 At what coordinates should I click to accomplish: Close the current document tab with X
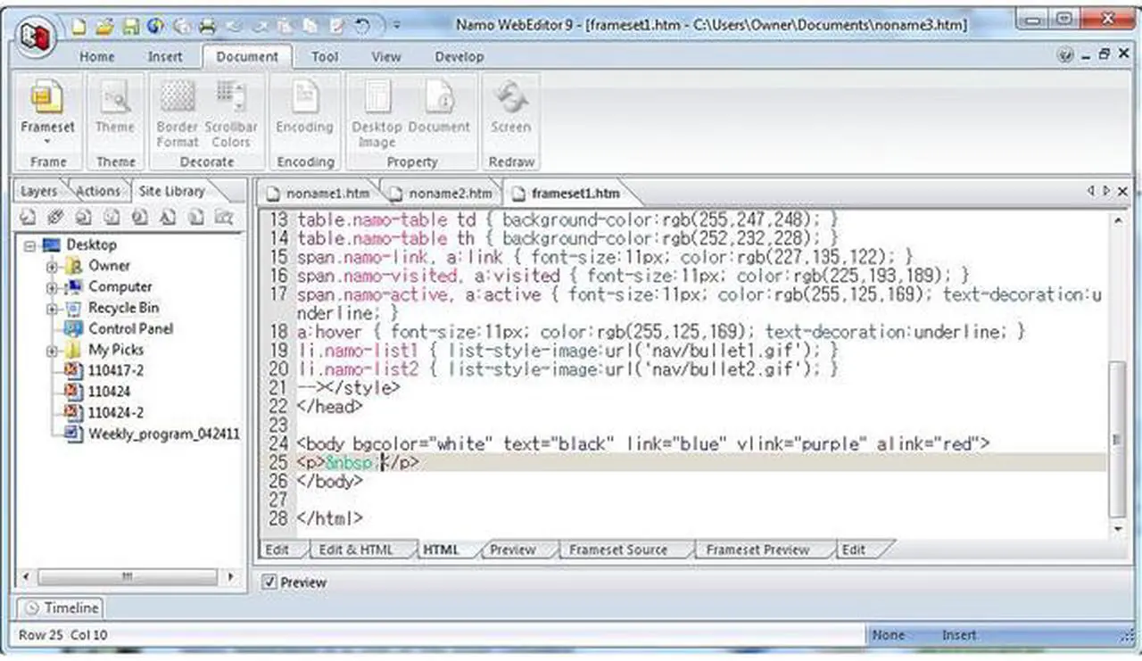coord(1122,191)
